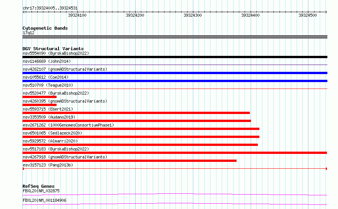Select variant label esv3157123 (Pang2013b)
The image size is (338, 209).
tap(48, 165)
